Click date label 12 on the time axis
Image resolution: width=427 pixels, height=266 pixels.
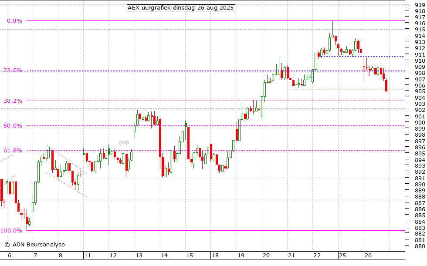[x=113, y=256]
